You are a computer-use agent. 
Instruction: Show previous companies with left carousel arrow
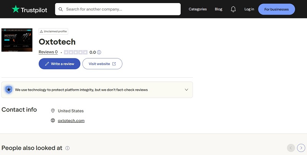coord(291,148)
